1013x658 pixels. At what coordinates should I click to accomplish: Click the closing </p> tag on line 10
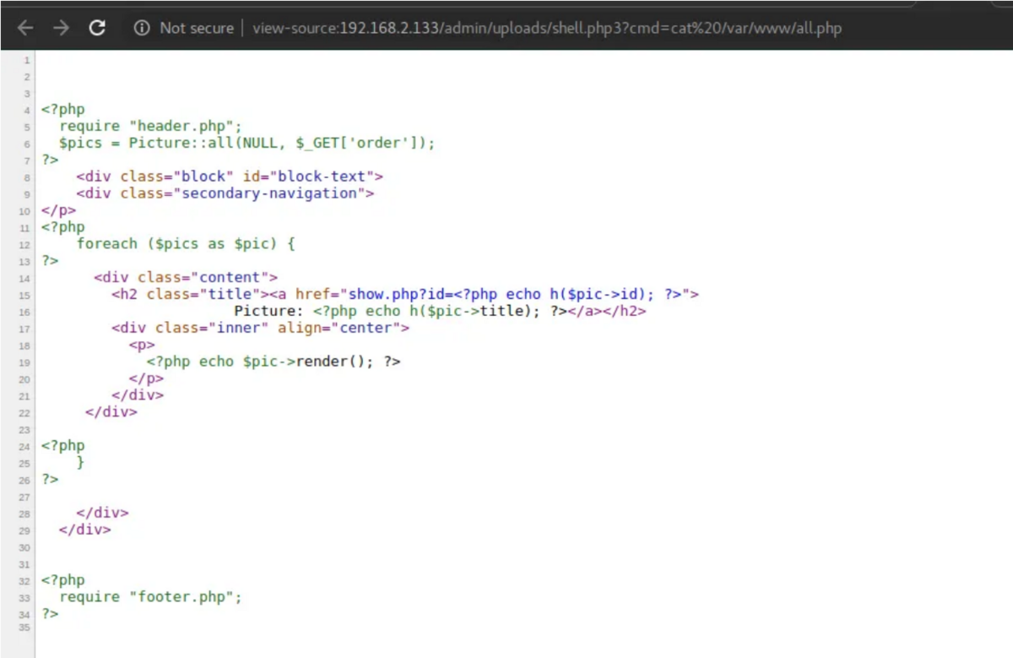pos(58,210)
